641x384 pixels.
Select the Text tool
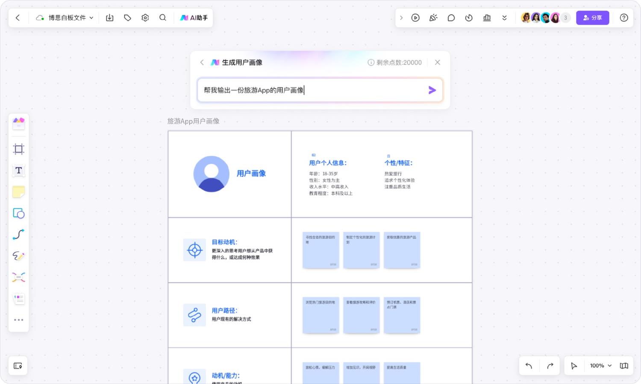(19, 171)
